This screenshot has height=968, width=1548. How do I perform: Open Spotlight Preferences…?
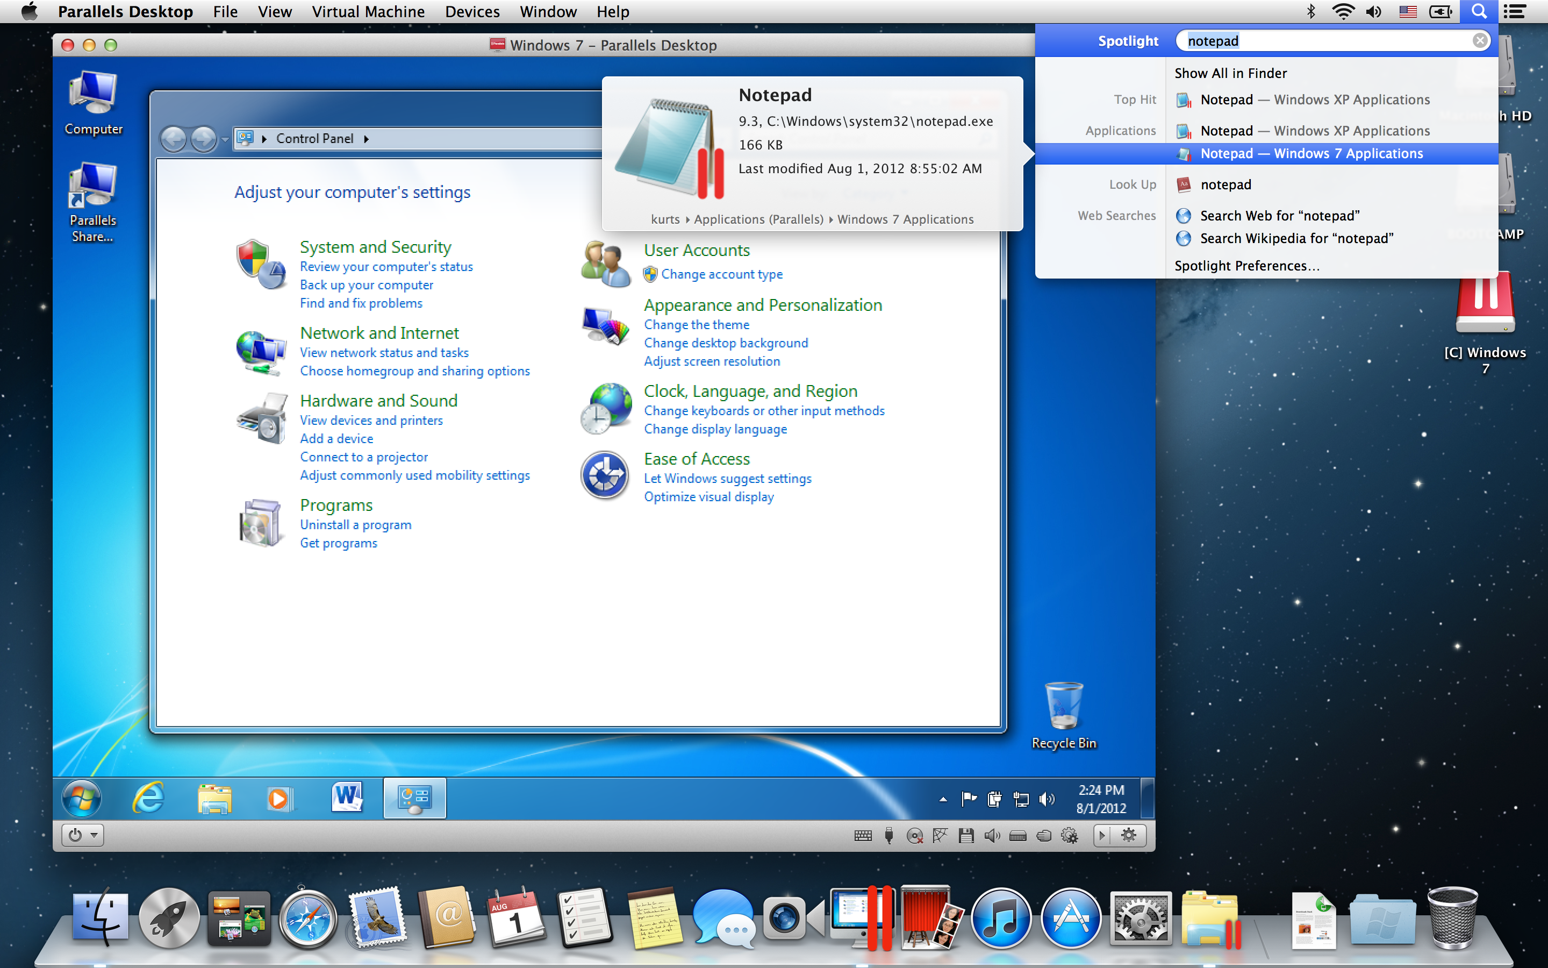1246,266
